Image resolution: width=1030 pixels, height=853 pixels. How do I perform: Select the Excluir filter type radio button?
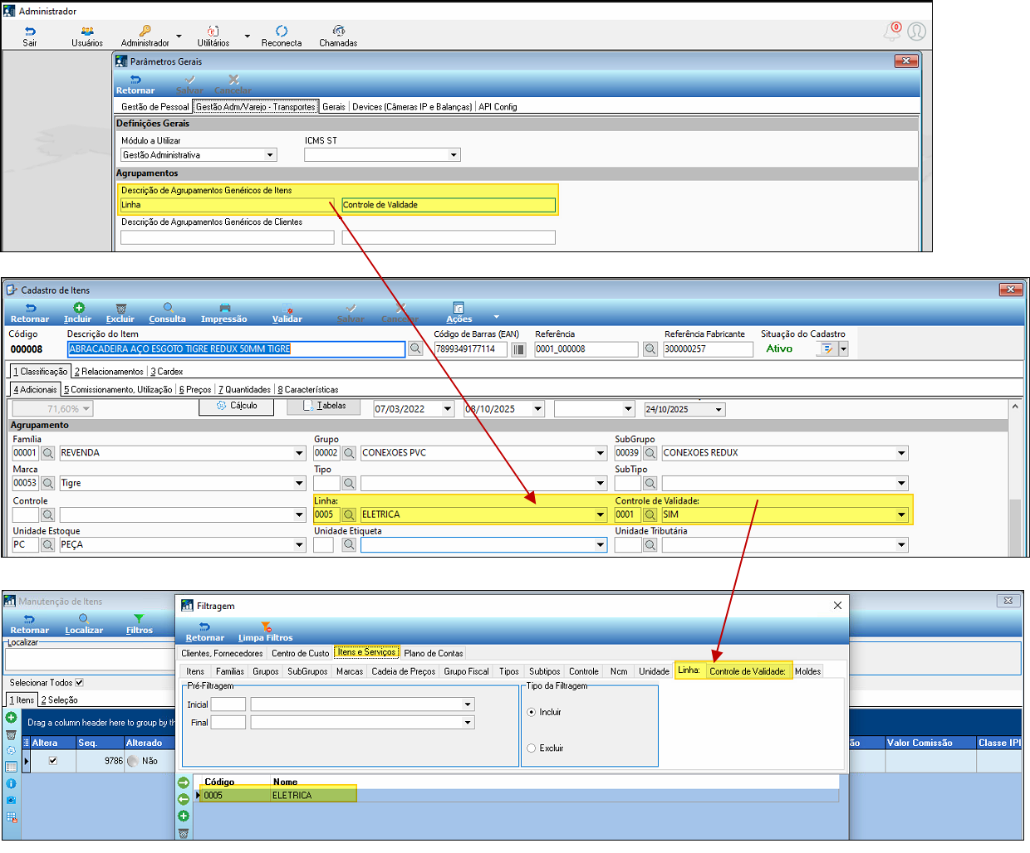click(532, 748)
